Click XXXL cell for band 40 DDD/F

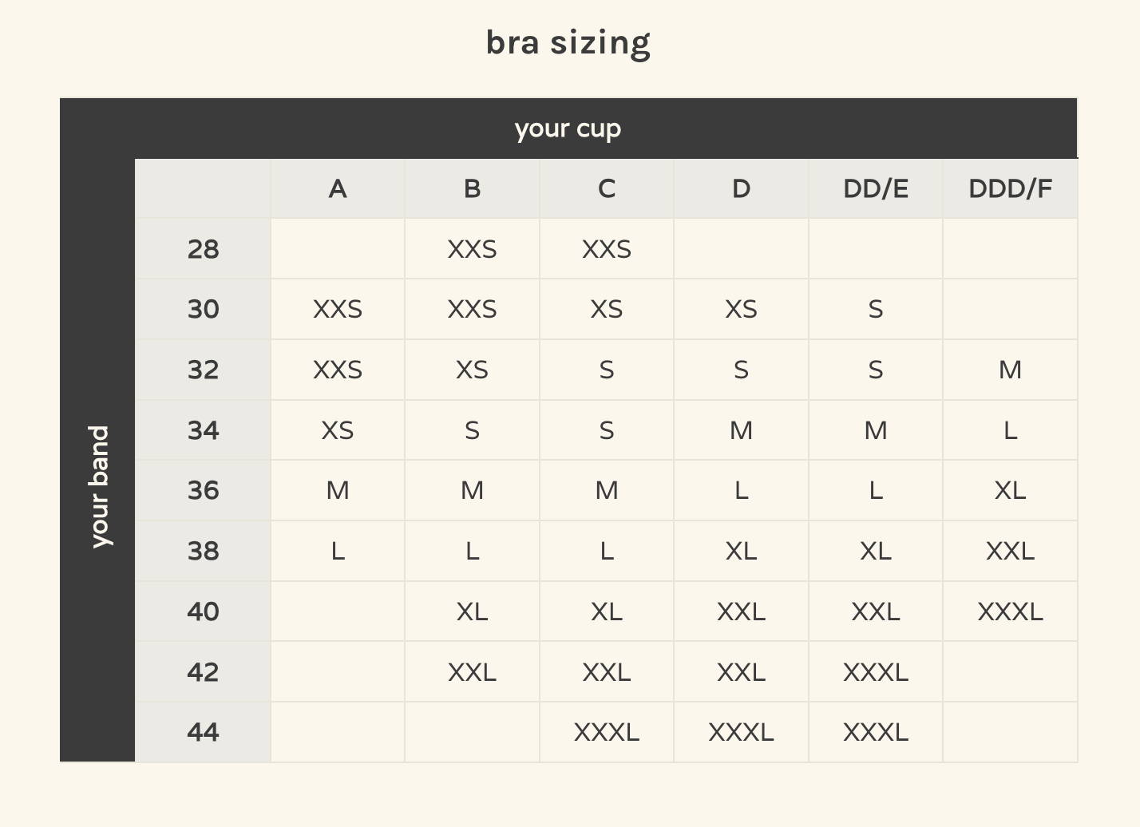coord(1010,611)
